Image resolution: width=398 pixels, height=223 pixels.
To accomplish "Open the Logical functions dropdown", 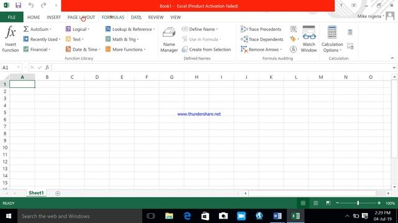I will point(77,29).
